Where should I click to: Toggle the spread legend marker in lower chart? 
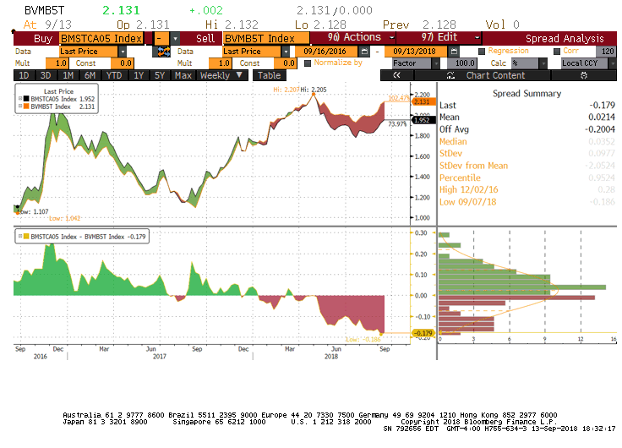coord(26,237)
